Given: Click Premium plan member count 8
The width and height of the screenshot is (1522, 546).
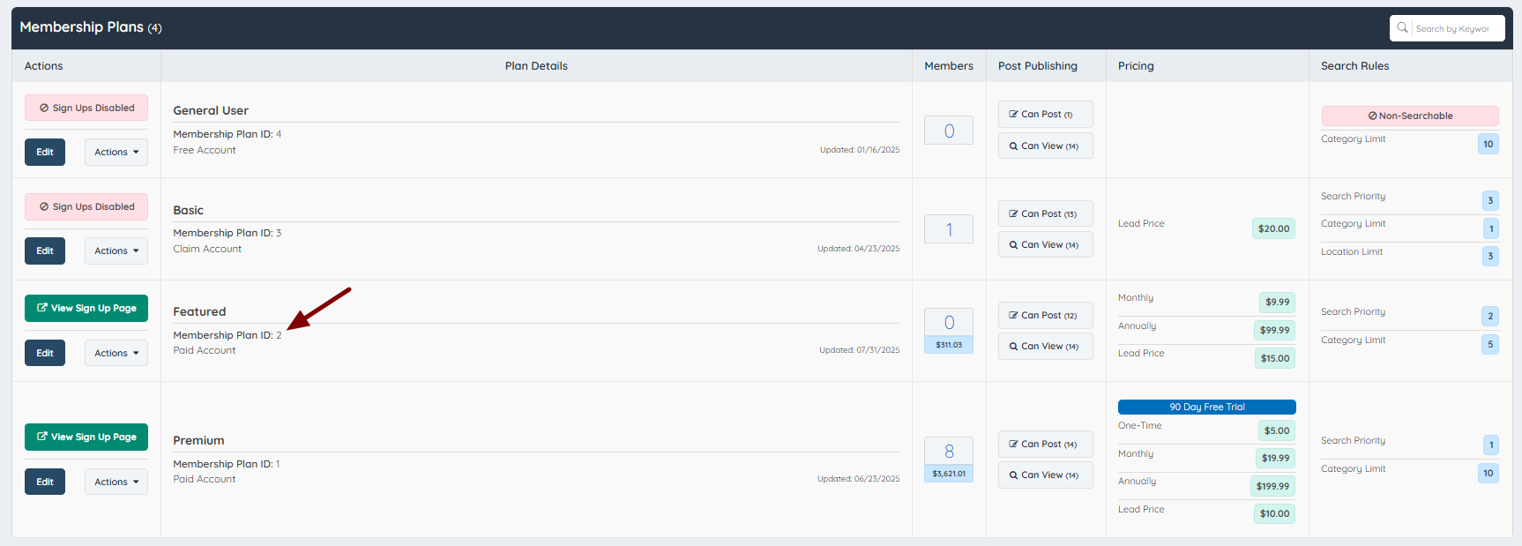Looking at the screenshot, I should 949,451.
